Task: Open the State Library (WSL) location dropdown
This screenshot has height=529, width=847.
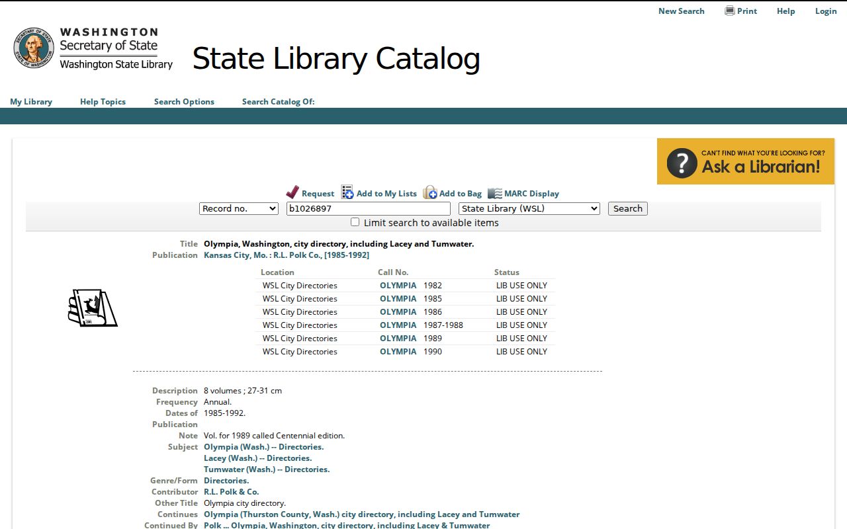Action: pyautogui.click(x=529, y=208)
